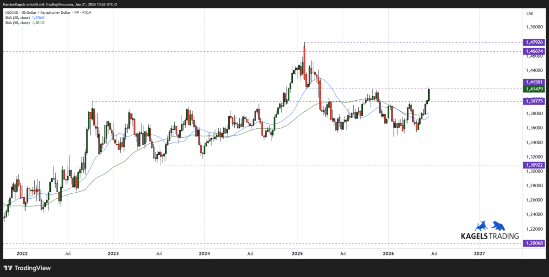
Task: Click the 2027 label on the time axis
Action: point(479,253)
